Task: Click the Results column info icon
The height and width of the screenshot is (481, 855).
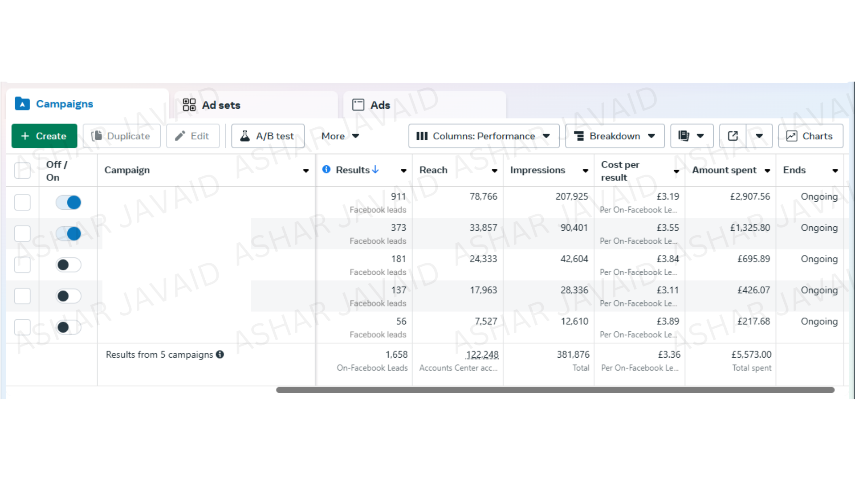Action: pyautogui.click(x=326, y=170)
